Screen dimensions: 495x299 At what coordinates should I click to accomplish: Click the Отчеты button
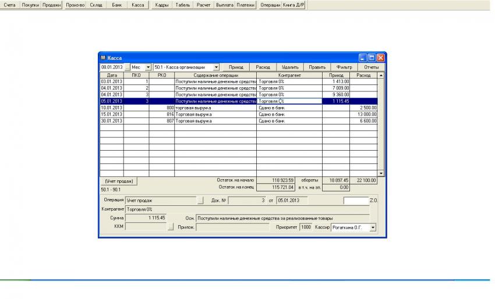(x=371, y=67)
